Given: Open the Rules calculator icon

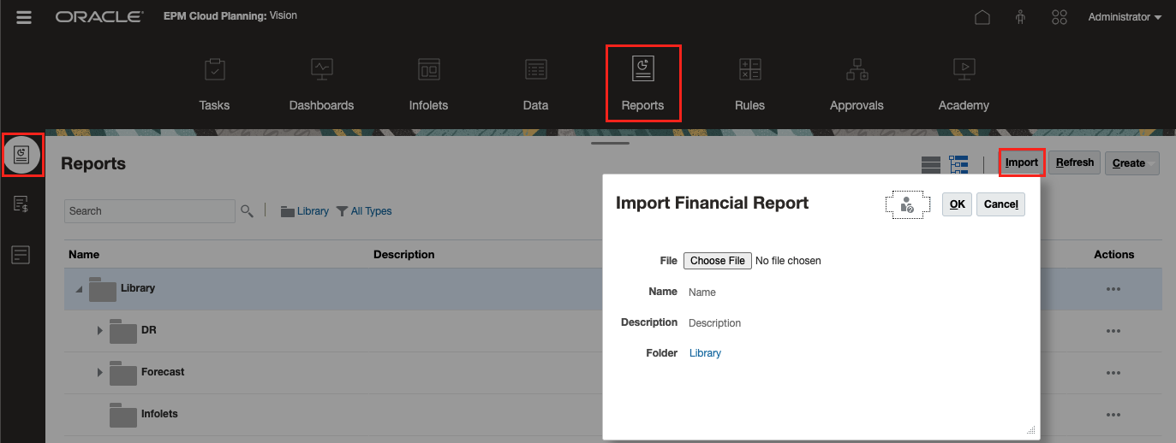Looking at the screenshot, I should click(749, 70).
